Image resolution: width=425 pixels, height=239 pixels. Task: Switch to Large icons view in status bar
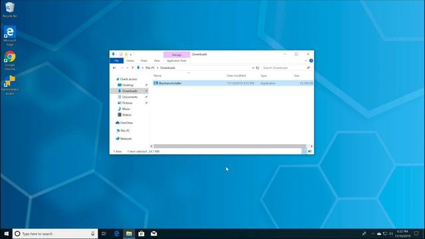pyautogui.click(x=310, y=151)
